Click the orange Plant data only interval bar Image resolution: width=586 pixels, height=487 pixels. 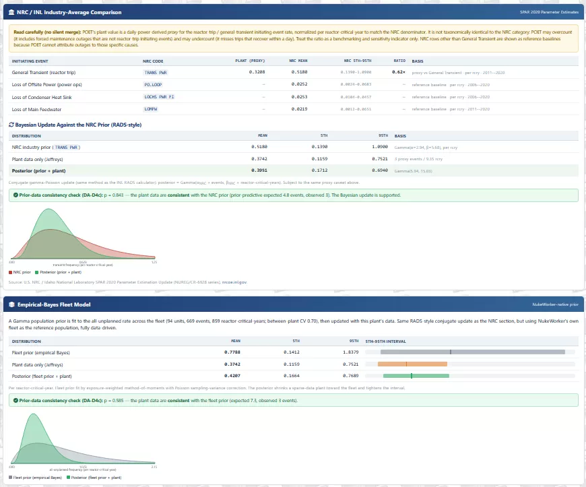point(412,364)
